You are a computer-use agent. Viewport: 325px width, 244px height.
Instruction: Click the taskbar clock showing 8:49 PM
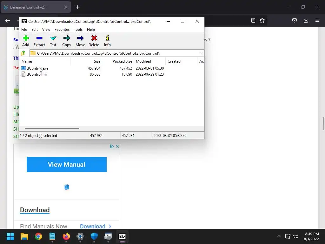(x=311, y=236)
